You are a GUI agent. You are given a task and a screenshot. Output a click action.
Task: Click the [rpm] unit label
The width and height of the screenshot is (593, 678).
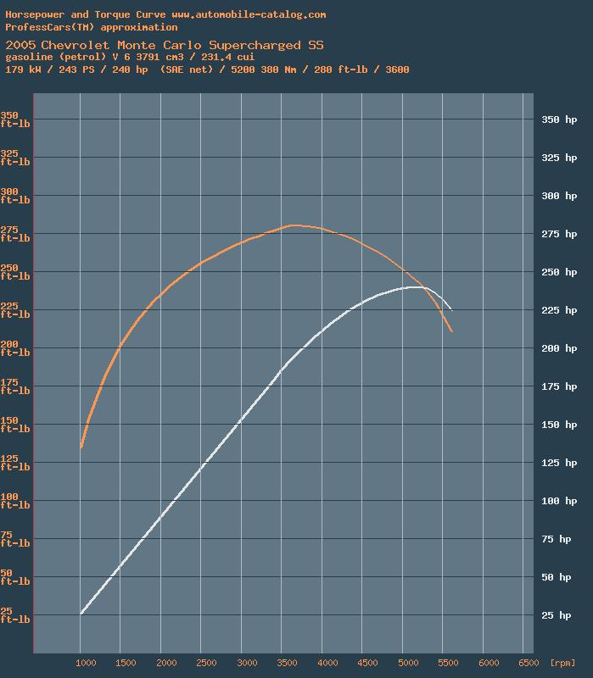point(562,663)
